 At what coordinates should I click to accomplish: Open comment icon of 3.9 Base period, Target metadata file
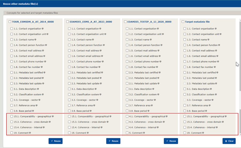[206, 111]
